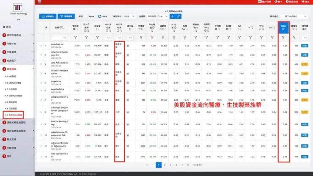
Task: Open filter funnel under market cap rank column
Action: point(141,37)
